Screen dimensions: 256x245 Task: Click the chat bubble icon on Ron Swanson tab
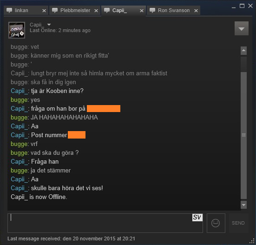click(x=152, y=11)
